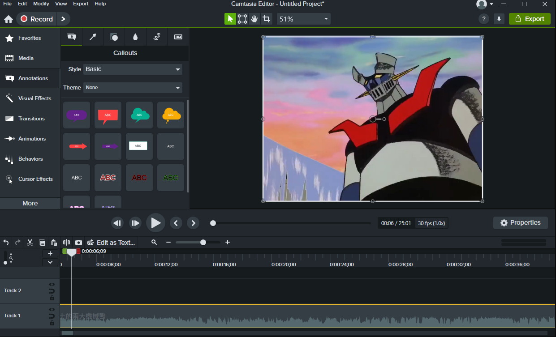Open the canvas zoom 51% dropdown
Screen dimensions: 556x337
pos(304,19)
